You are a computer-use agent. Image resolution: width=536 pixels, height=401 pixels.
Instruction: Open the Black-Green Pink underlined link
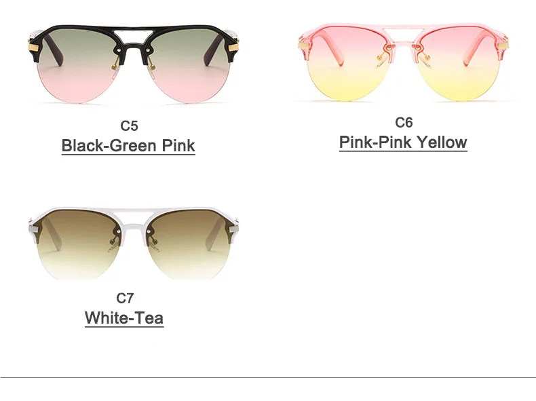(128, 146)
